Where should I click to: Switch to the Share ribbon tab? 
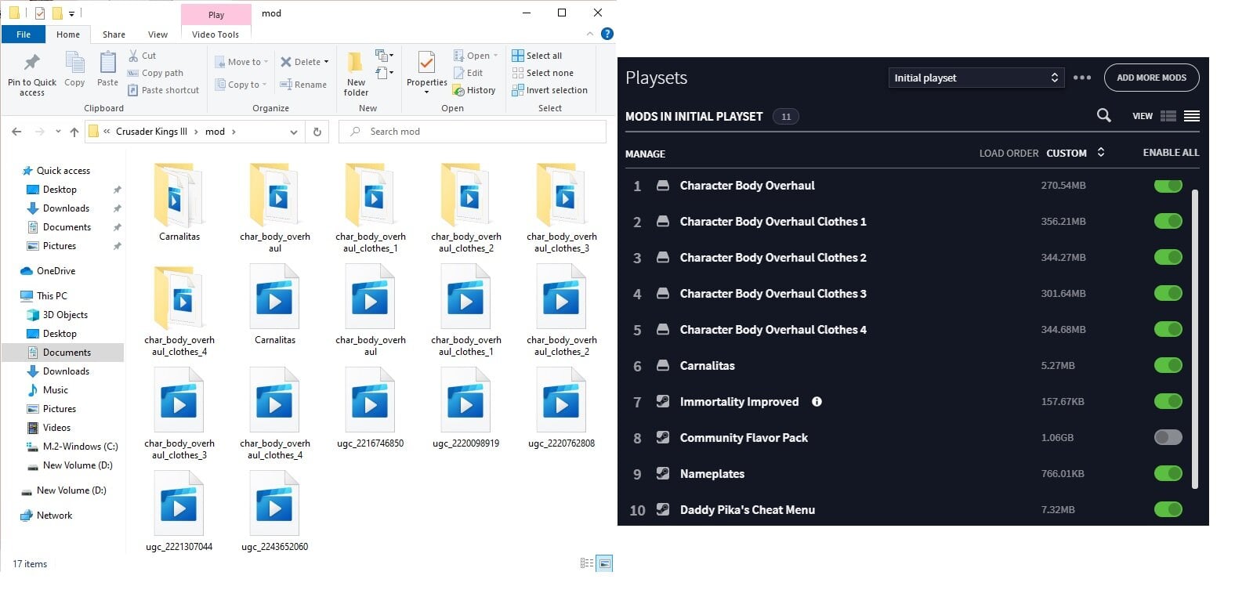coord(114,34)
